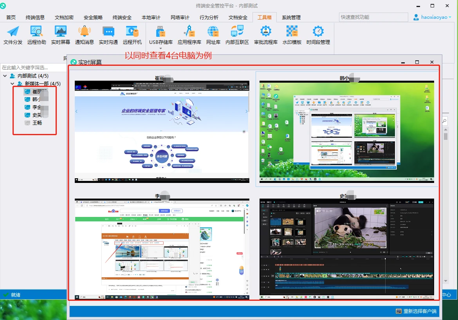Select the first client starting with 崔 in tree
458x320 pixels.
coord(36,92)
